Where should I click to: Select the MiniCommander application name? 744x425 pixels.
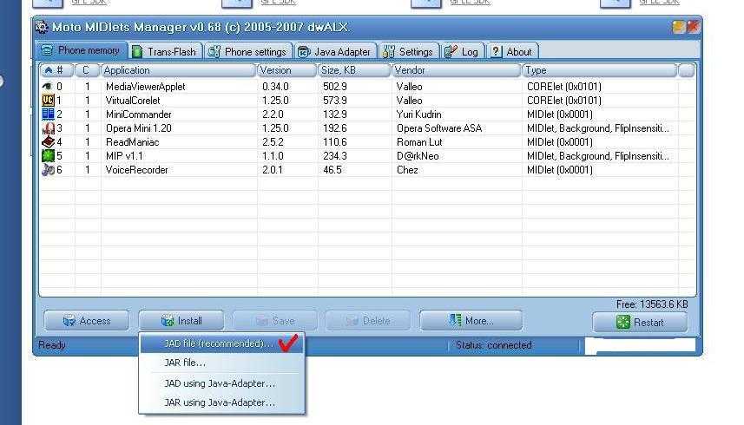click(x=139, y=114)
